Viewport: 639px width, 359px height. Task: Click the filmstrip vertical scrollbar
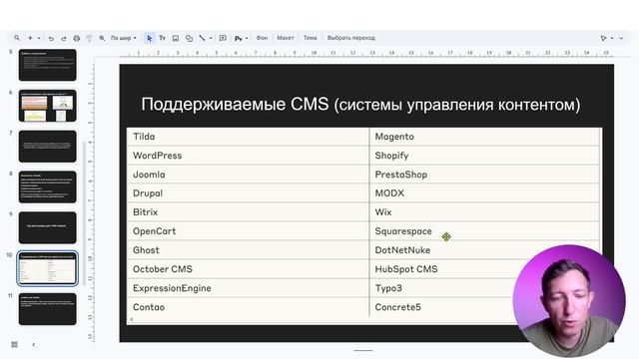point(84,213)
